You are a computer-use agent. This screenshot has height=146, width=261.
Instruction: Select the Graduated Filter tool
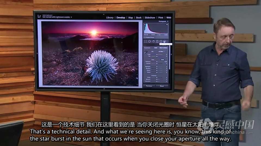tap(157, 41)
